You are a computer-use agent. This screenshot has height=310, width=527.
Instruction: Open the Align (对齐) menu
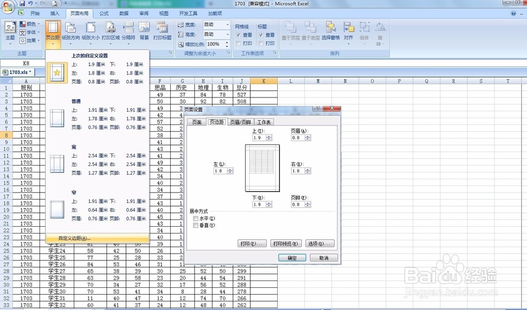348,33
